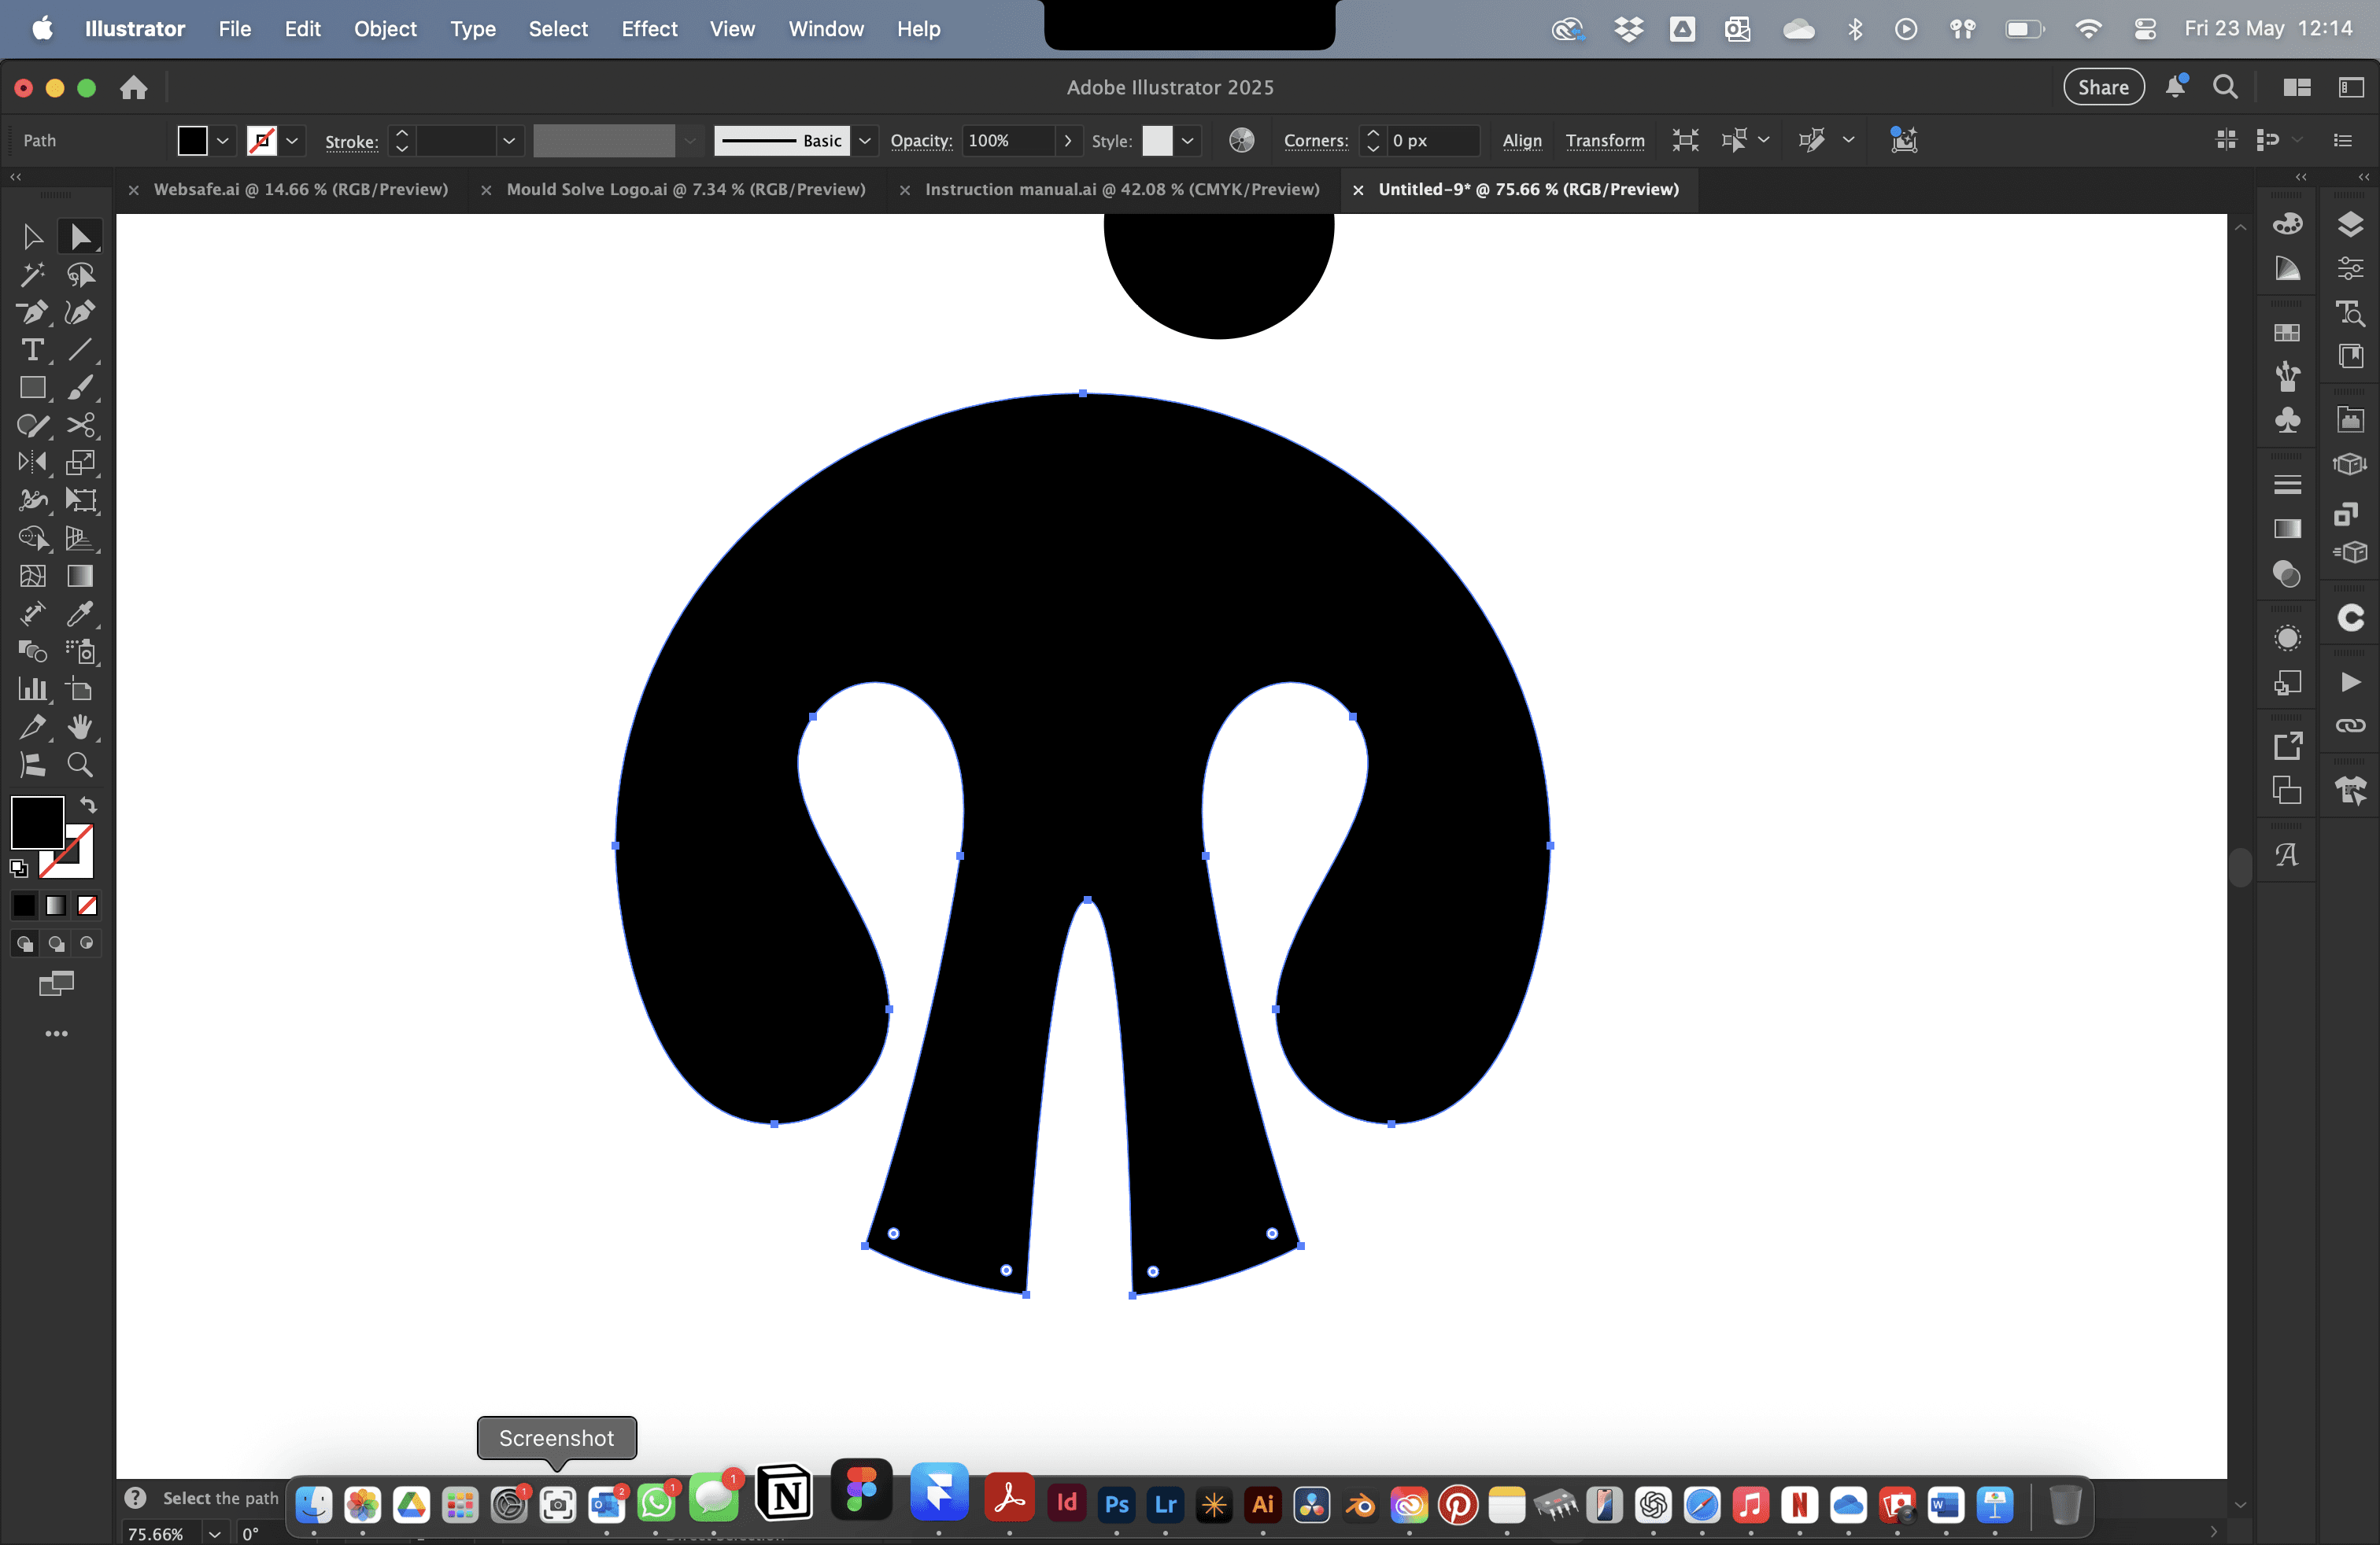Image resolution: width=2380 pixels, height=1545 pixels.
Task: Choose the Gradient tool
Action: tap(80, 576)
